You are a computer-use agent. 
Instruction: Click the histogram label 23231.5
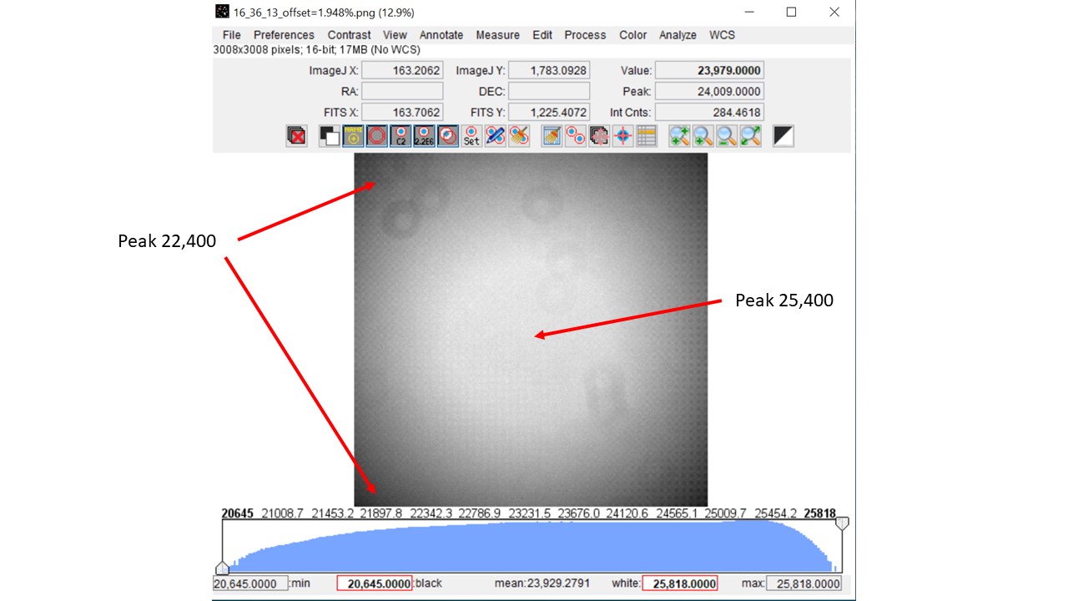pyautogui.click(x=531, y=513)
